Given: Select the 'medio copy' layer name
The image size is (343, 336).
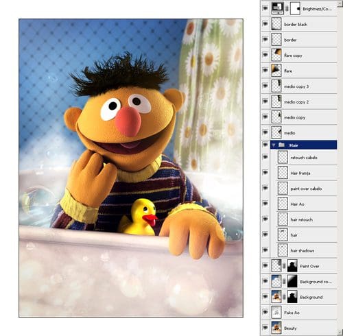Looking at the screenshot, I should pos(294,117).
